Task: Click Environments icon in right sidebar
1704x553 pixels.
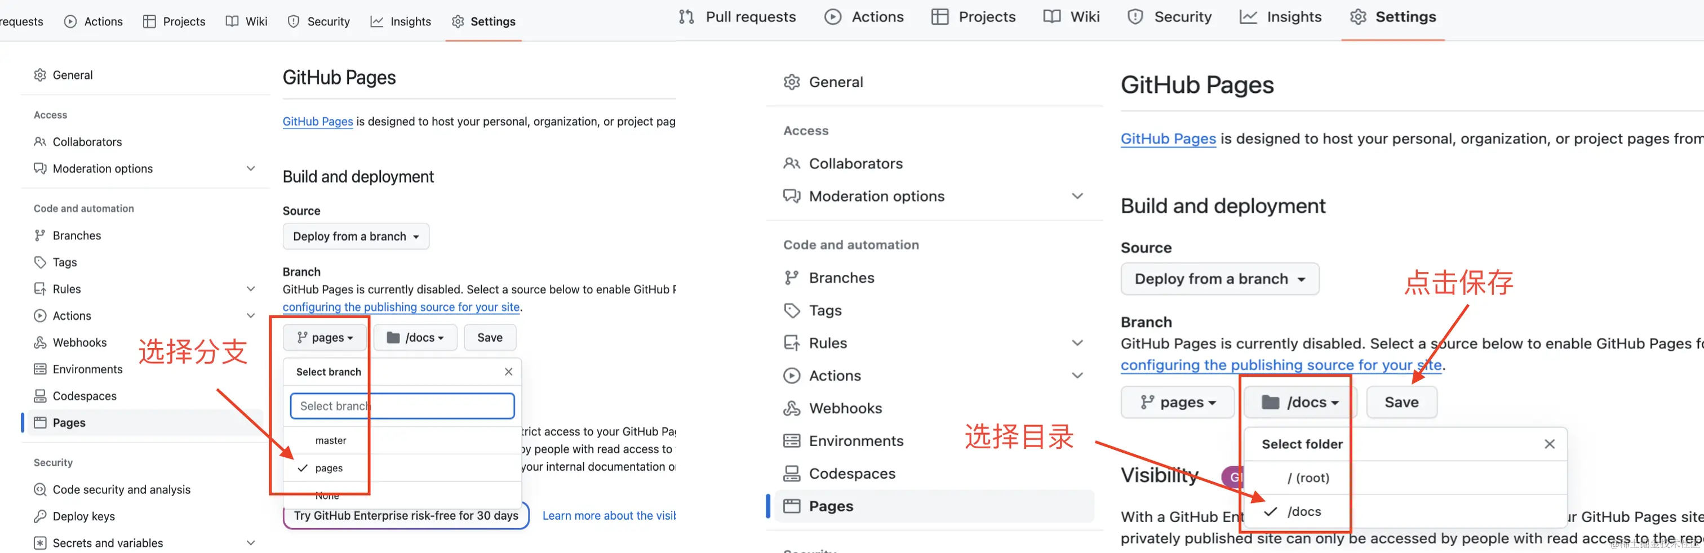Action: coord(792,441)
